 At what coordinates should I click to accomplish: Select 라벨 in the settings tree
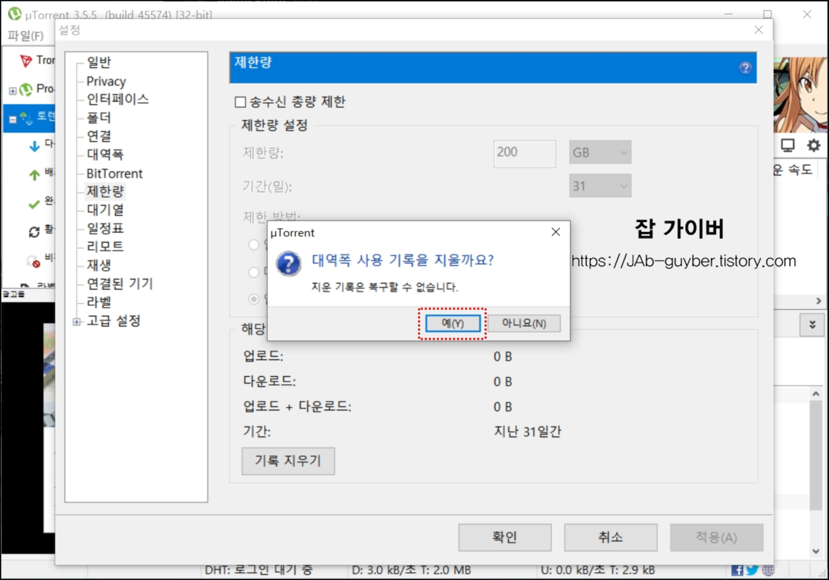(x=99, y=302)
